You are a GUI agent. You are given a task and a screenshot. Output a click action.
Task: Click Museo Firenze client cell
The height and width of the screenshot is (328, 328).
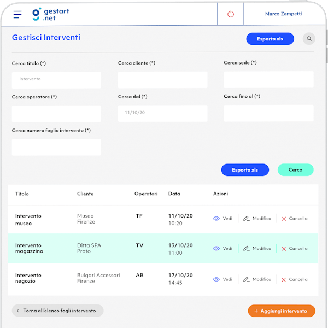[86, 219]
